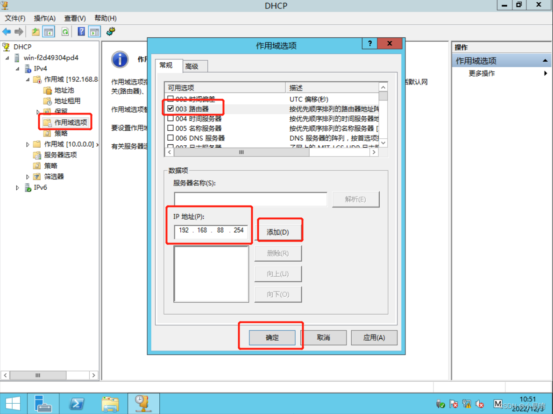553x414 pixels.
Task: Select the 作用域 [10.0.0.0] folder icon
Action: click(x=37, y=144)
